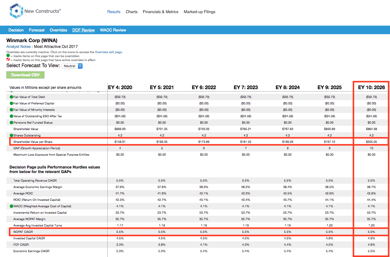The height and width of the screenshot is (257, 390).
Task: Click the Invested Capital CAGR row label
Action: click(29, 238)
